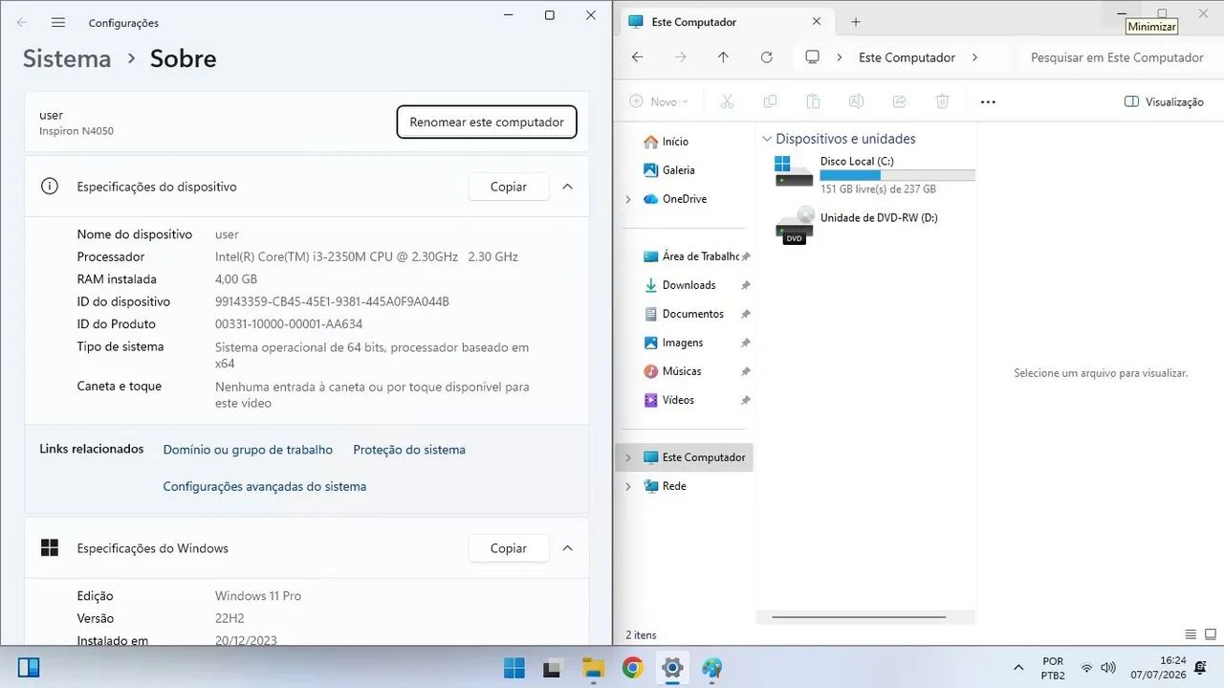The width and height of the screenshot is (1224, 688).
Task: Go up one folder level in Explorer
Action: pyautogui.click(x=723, y=57)
